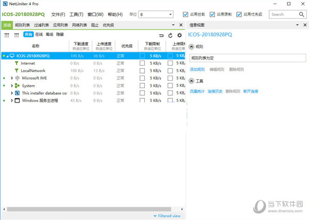Show only 离线 items
The image size is (310, 220).
(50, 35)
